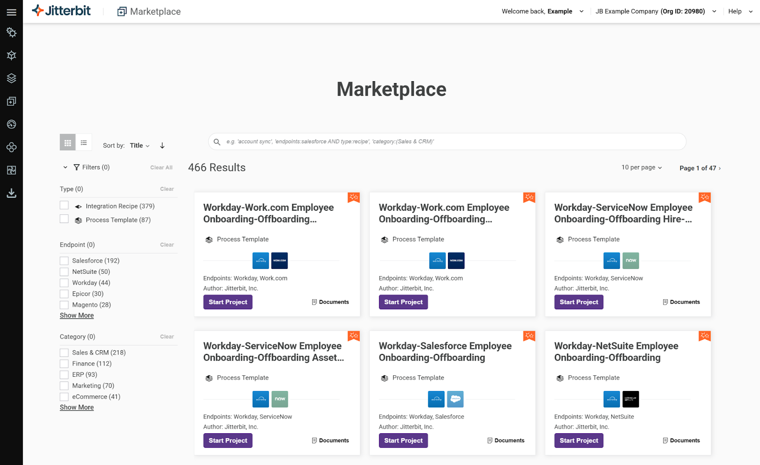Click filter funnel icon
The height and width of the screenshot is (465, 760).
pos(76,167)
